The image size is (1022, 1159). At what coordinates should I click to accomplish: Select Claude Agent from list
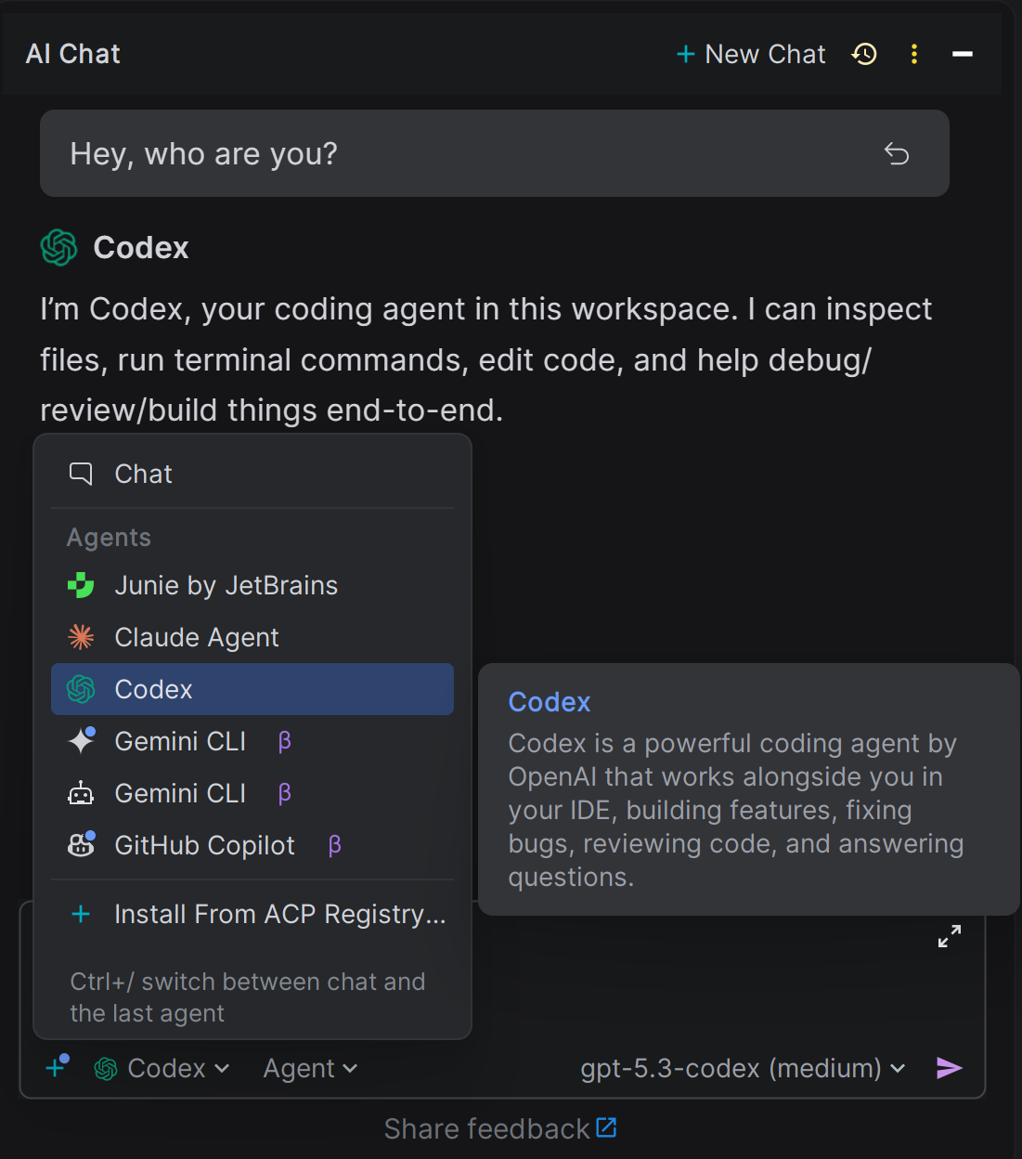click(x=252, y=638)
